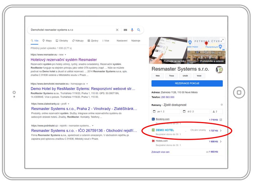Submit search with the magnifier icon
The image size is (253, 182).
tap(139, 30)
